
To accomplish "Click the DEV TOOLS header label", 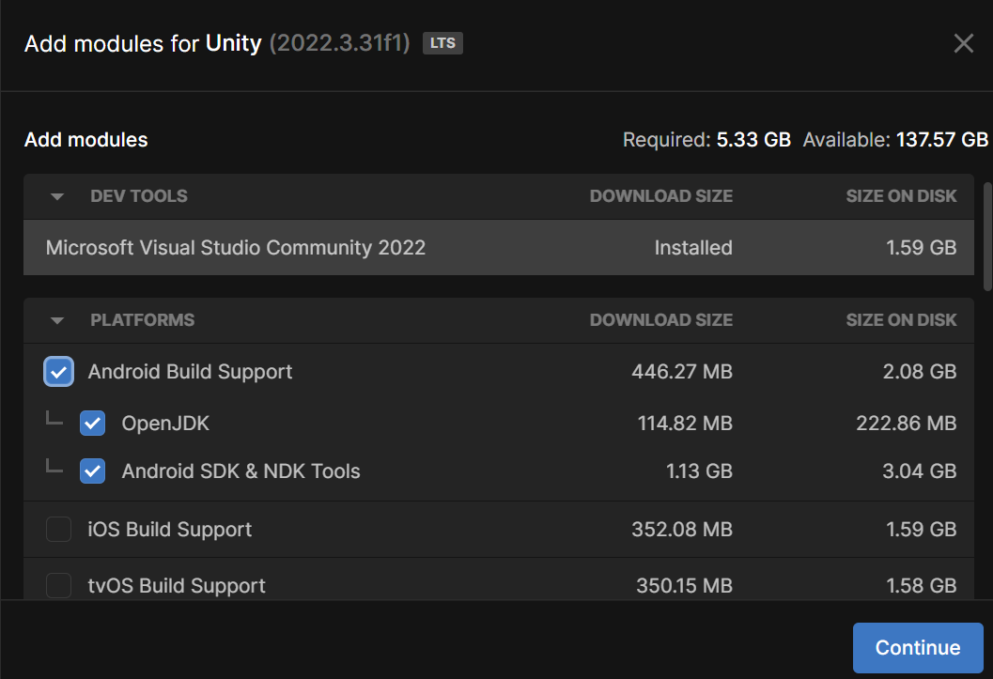I will 139,196.
